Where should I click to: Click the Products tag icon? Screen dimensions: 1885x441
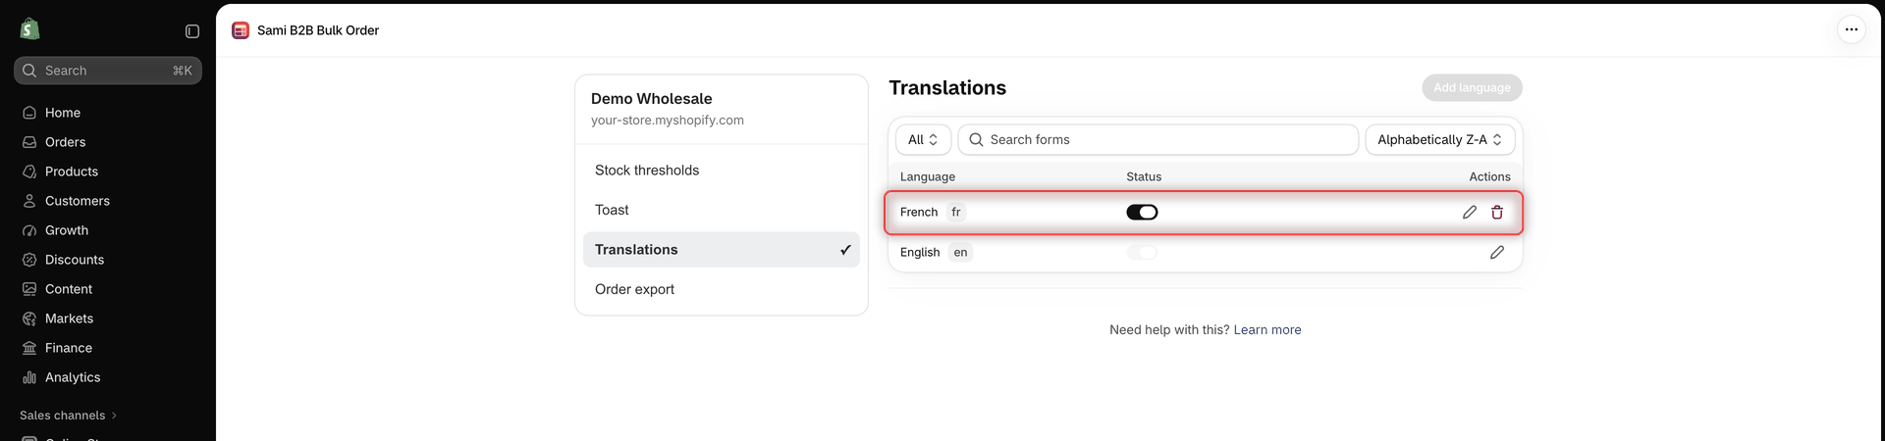pyautogui.click(x=29, y=171)
